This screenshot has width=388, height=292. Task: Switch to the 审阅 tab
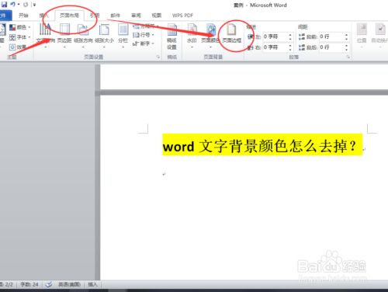coord(136,16)
